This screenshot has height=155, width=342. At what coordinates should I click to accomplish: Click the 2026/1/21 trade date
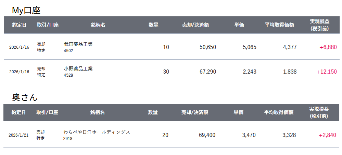(x=18, y=135)
